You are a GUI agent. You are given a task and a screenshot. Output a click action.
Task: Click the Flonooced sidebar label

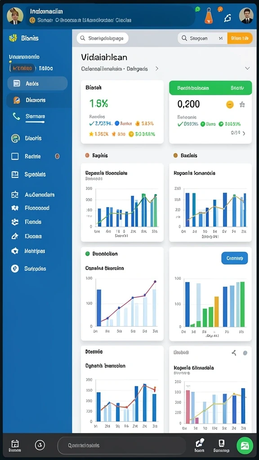coord(37,208)
